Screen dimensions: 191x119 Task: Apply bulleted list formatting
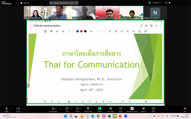pos(59,102)
